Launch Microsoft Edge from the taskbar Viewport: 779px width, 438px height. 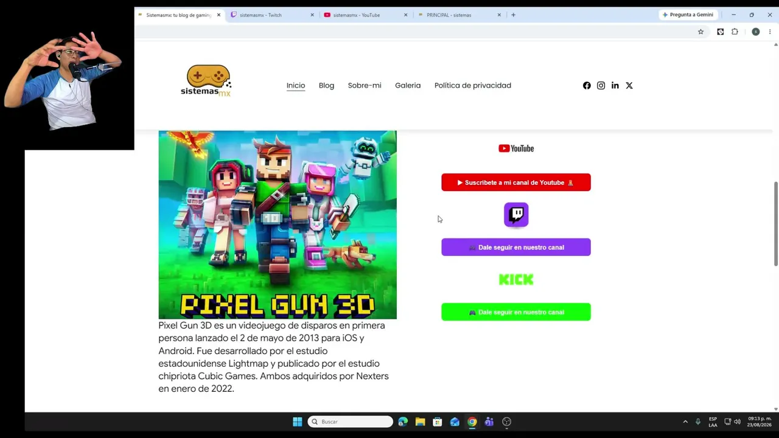tap(403, 422)
